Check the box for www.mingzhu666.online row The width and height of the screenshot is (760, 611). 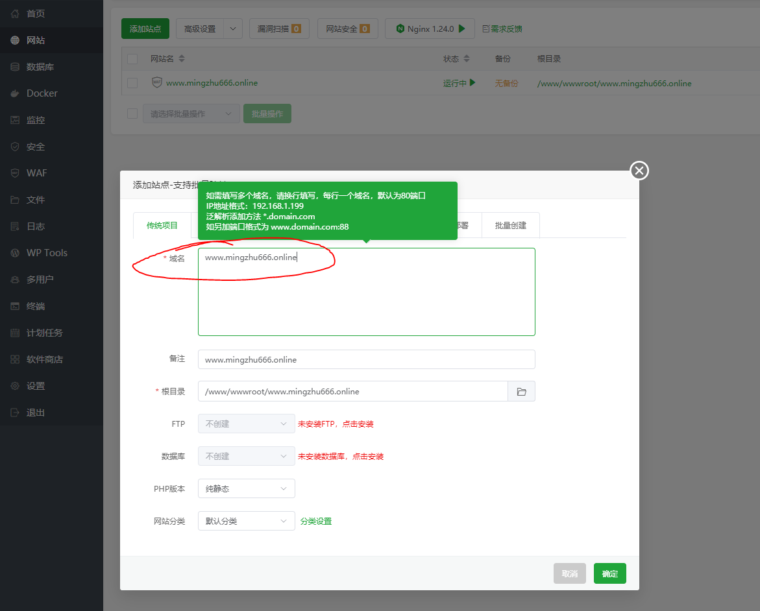tap(132, 83)
